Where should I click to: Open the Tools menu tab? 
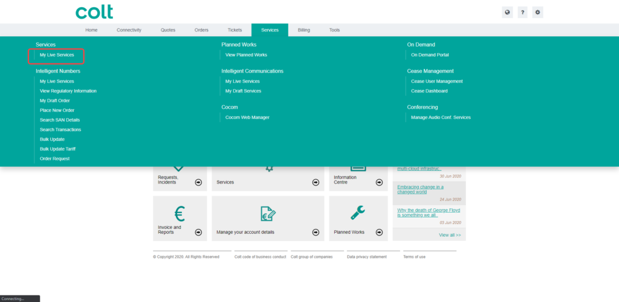pos(334,30)
